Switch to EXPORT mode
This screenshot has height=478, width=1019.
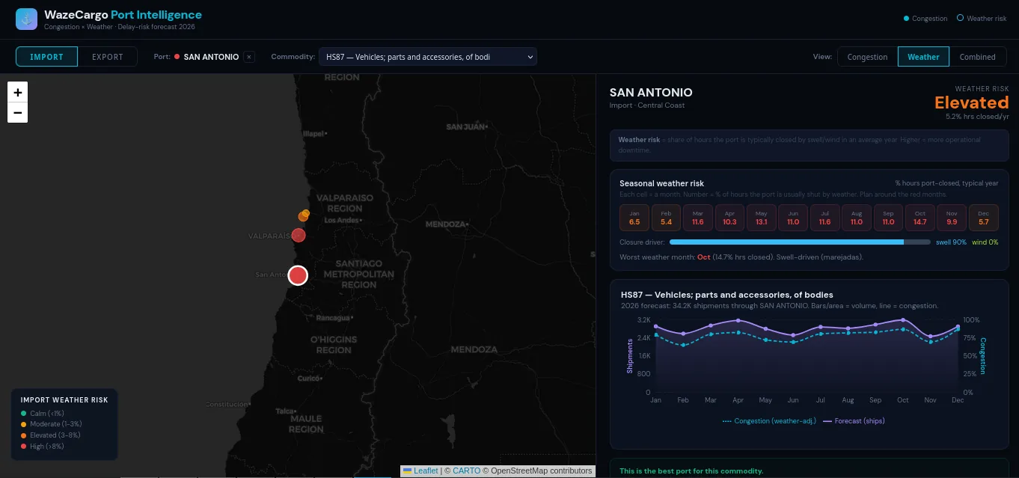coord(108,57)
